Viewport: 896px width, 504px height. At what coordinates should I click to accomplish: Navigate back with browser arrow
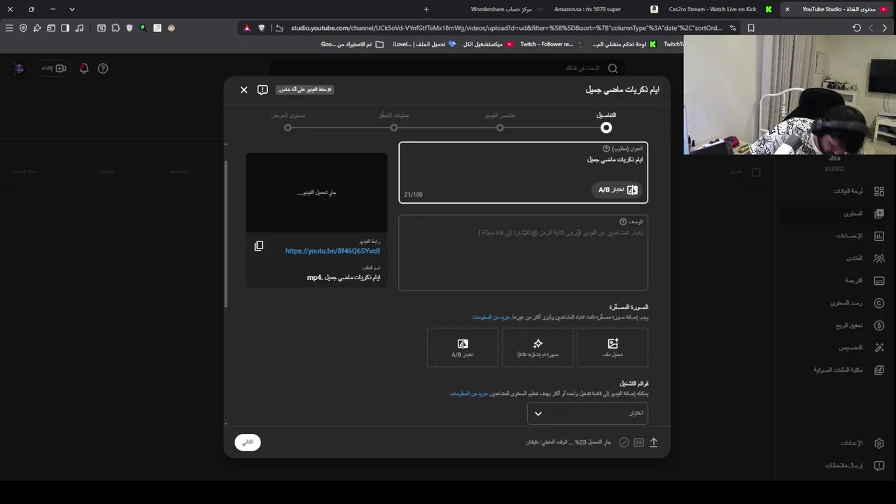pos(885,28)
